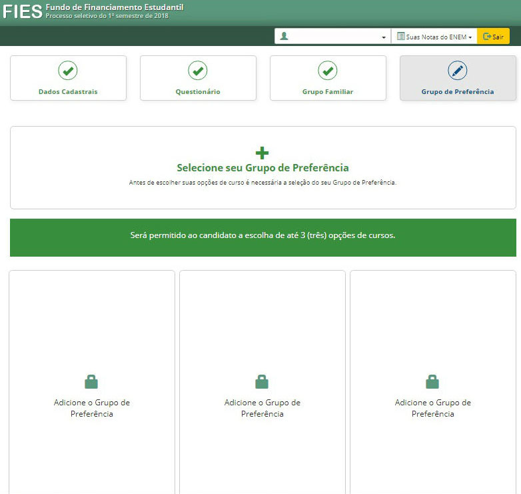Select the Grupo de Preferência step tab
Viewport: 521px width, 494px height.
coord(458,78)
